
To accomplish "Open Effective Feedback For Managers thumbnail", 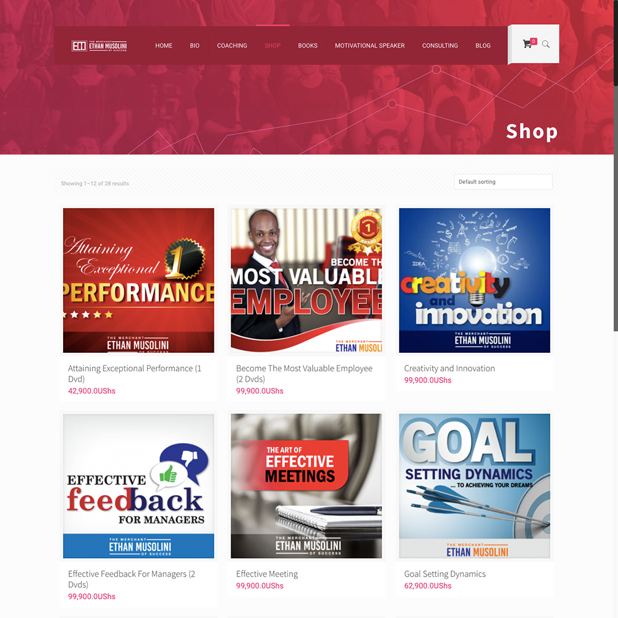I will 138,486.
